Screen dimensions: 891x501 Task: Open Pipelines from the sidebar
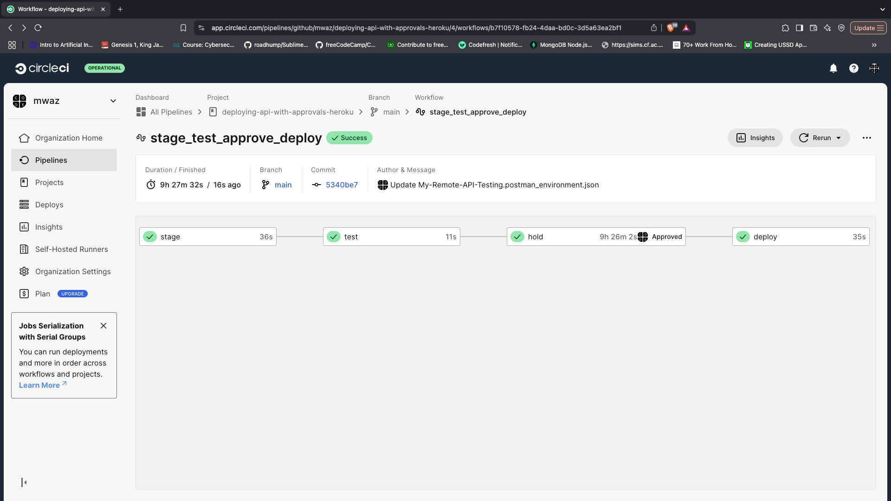coord(51,160)
